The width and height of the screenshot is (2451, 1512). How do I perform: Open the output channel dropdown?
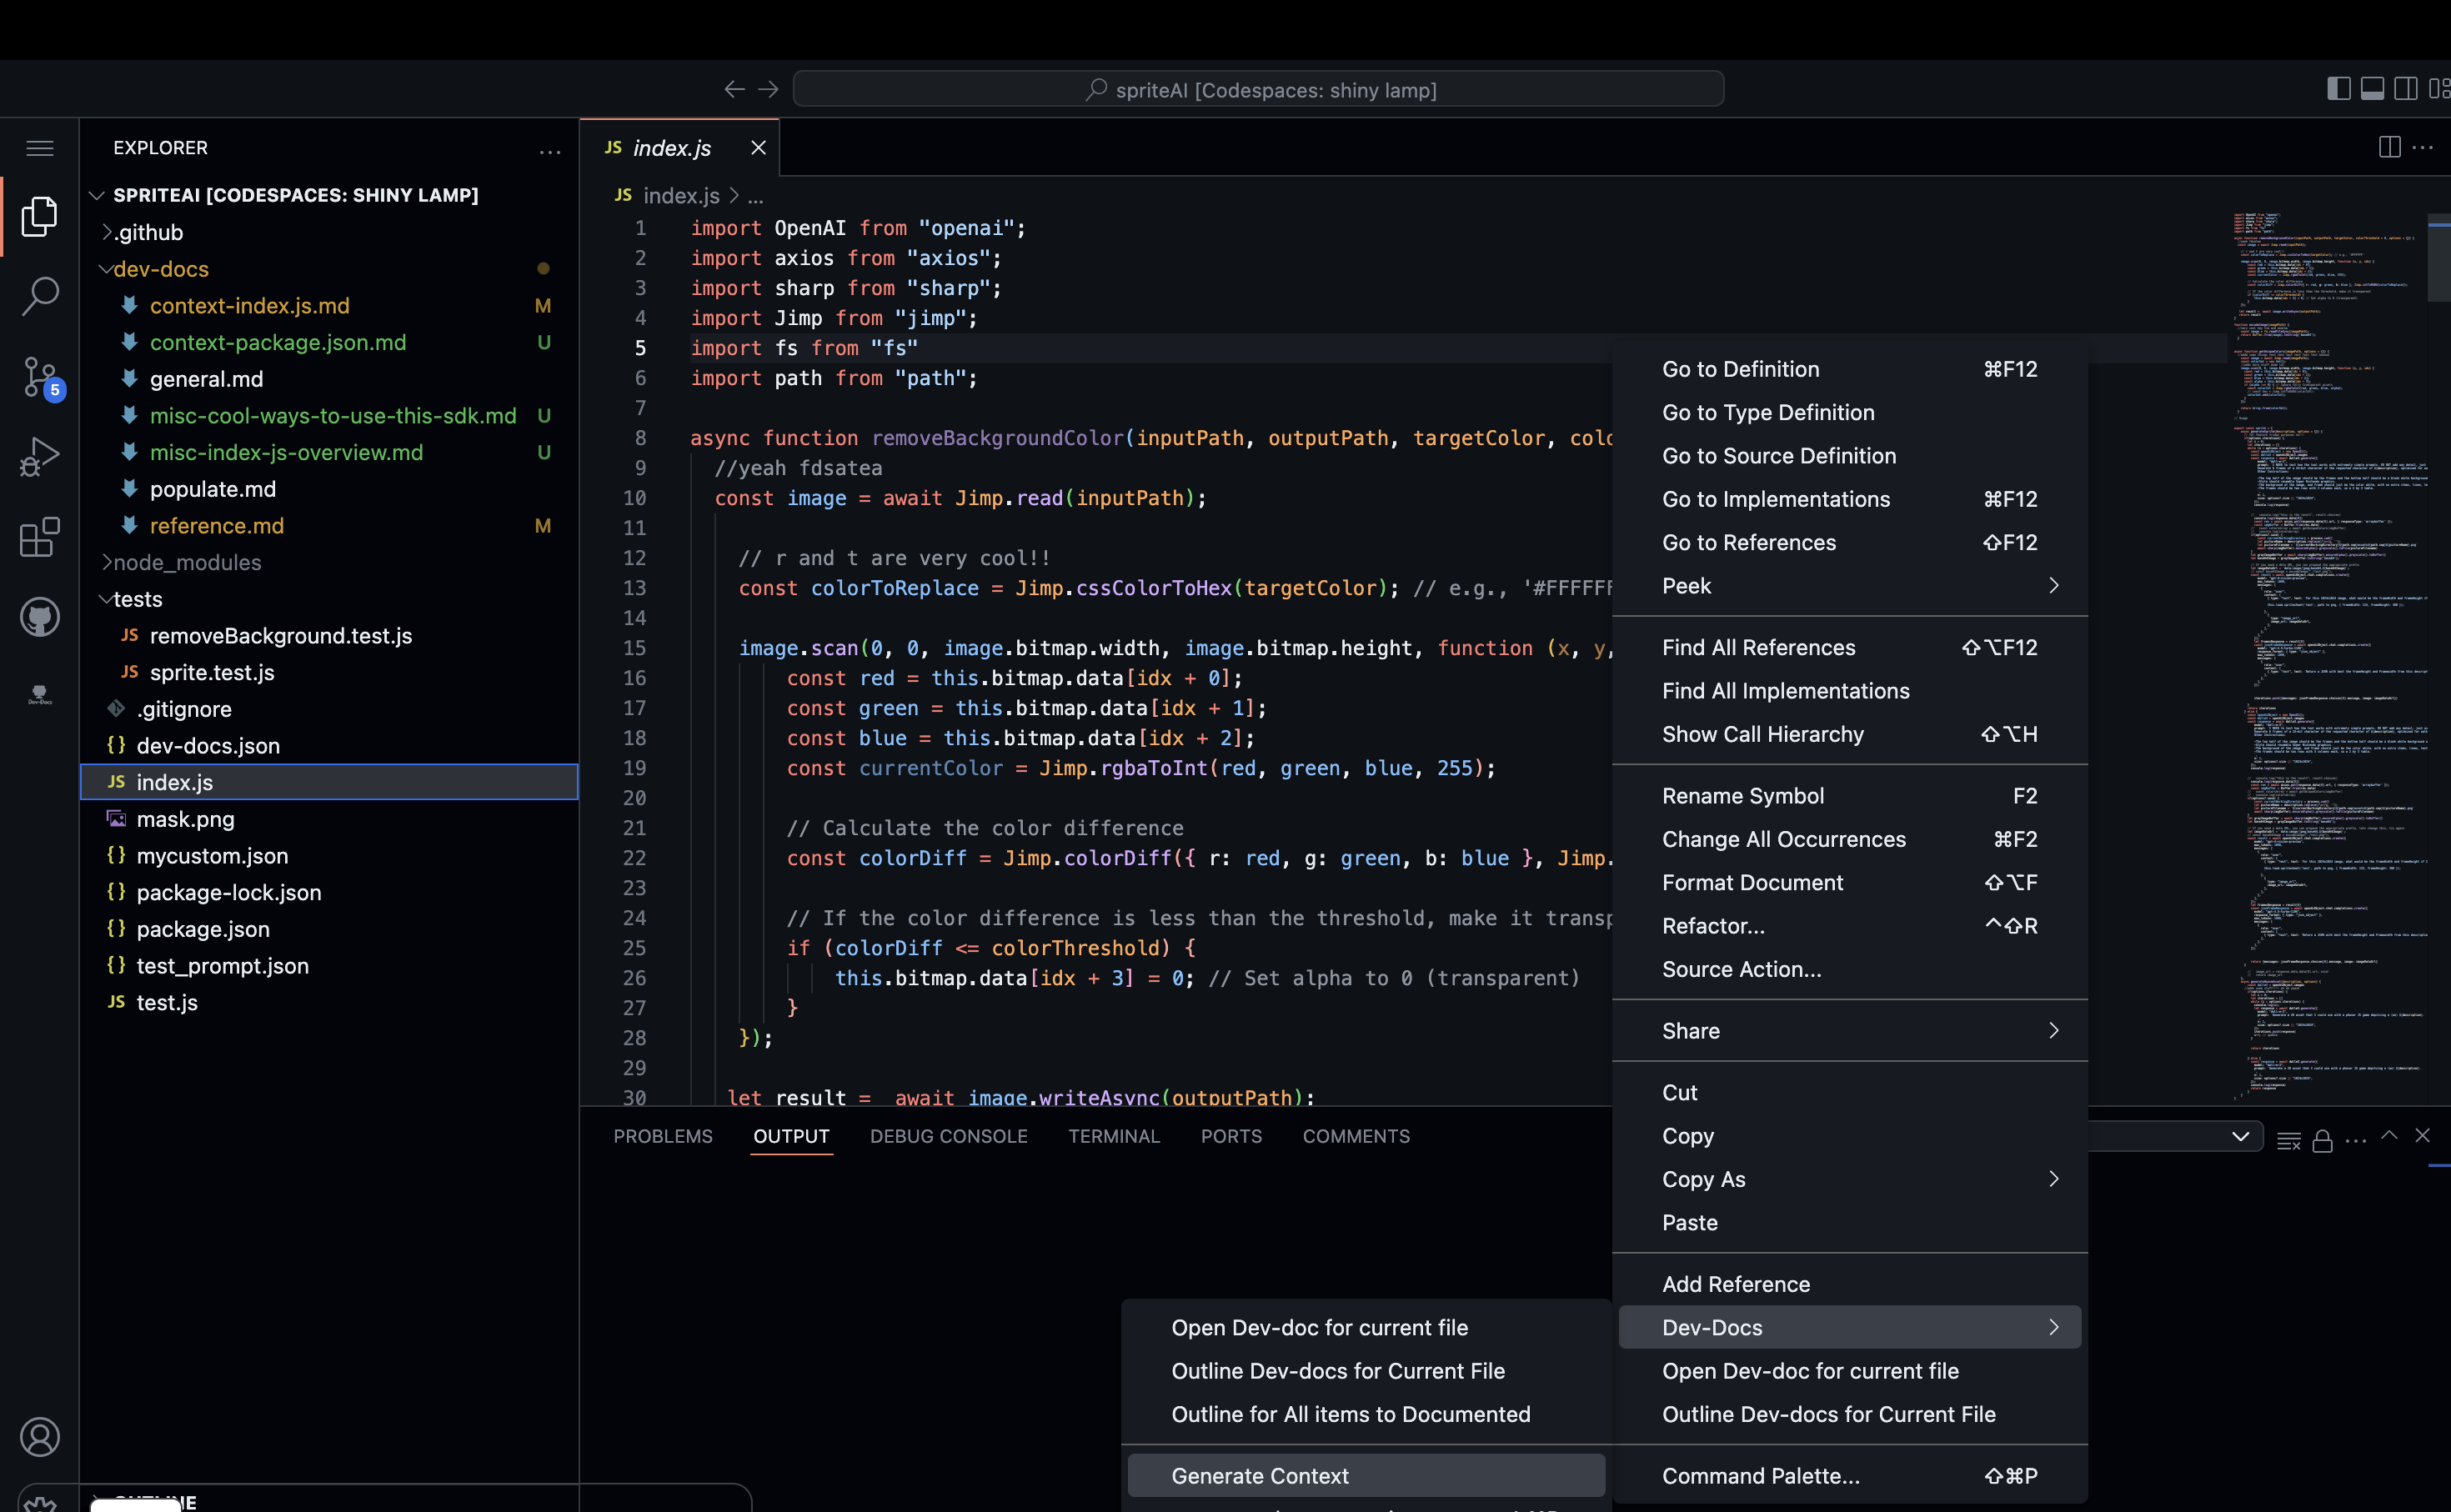point(2240,1136)
